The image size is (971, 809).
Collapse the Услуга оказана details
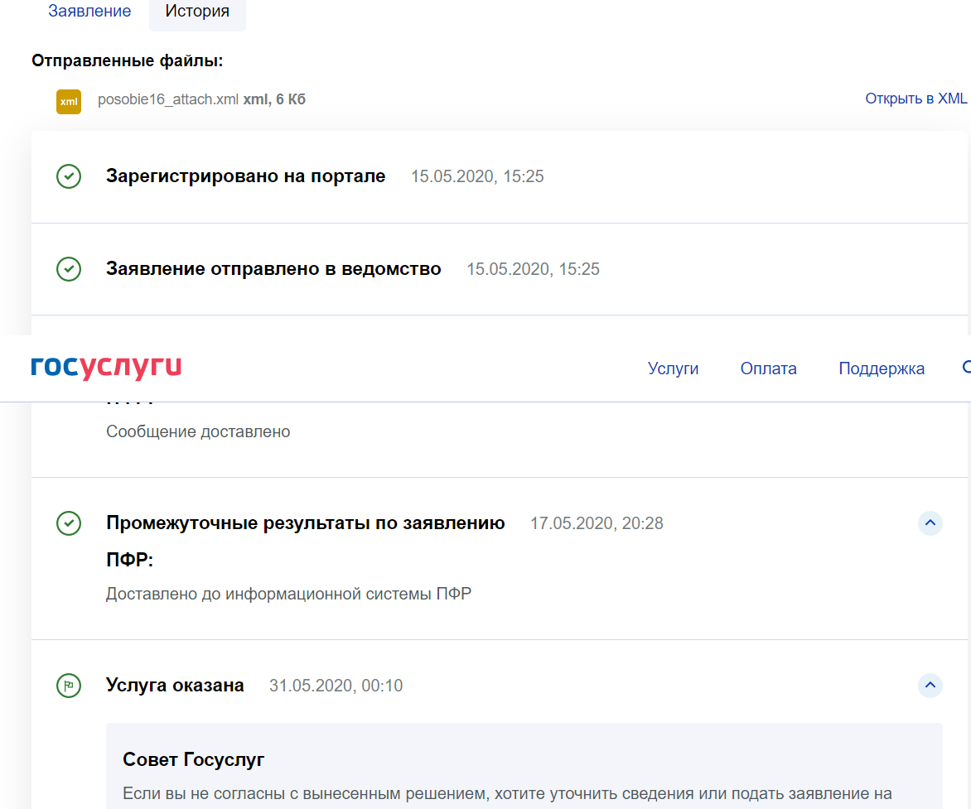tap(930, 686)
